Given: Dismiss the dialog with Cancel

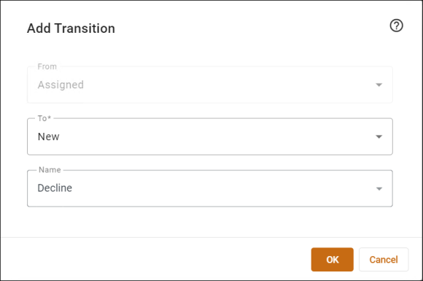Looking at the screenshot, I should [x=384, y=259].
